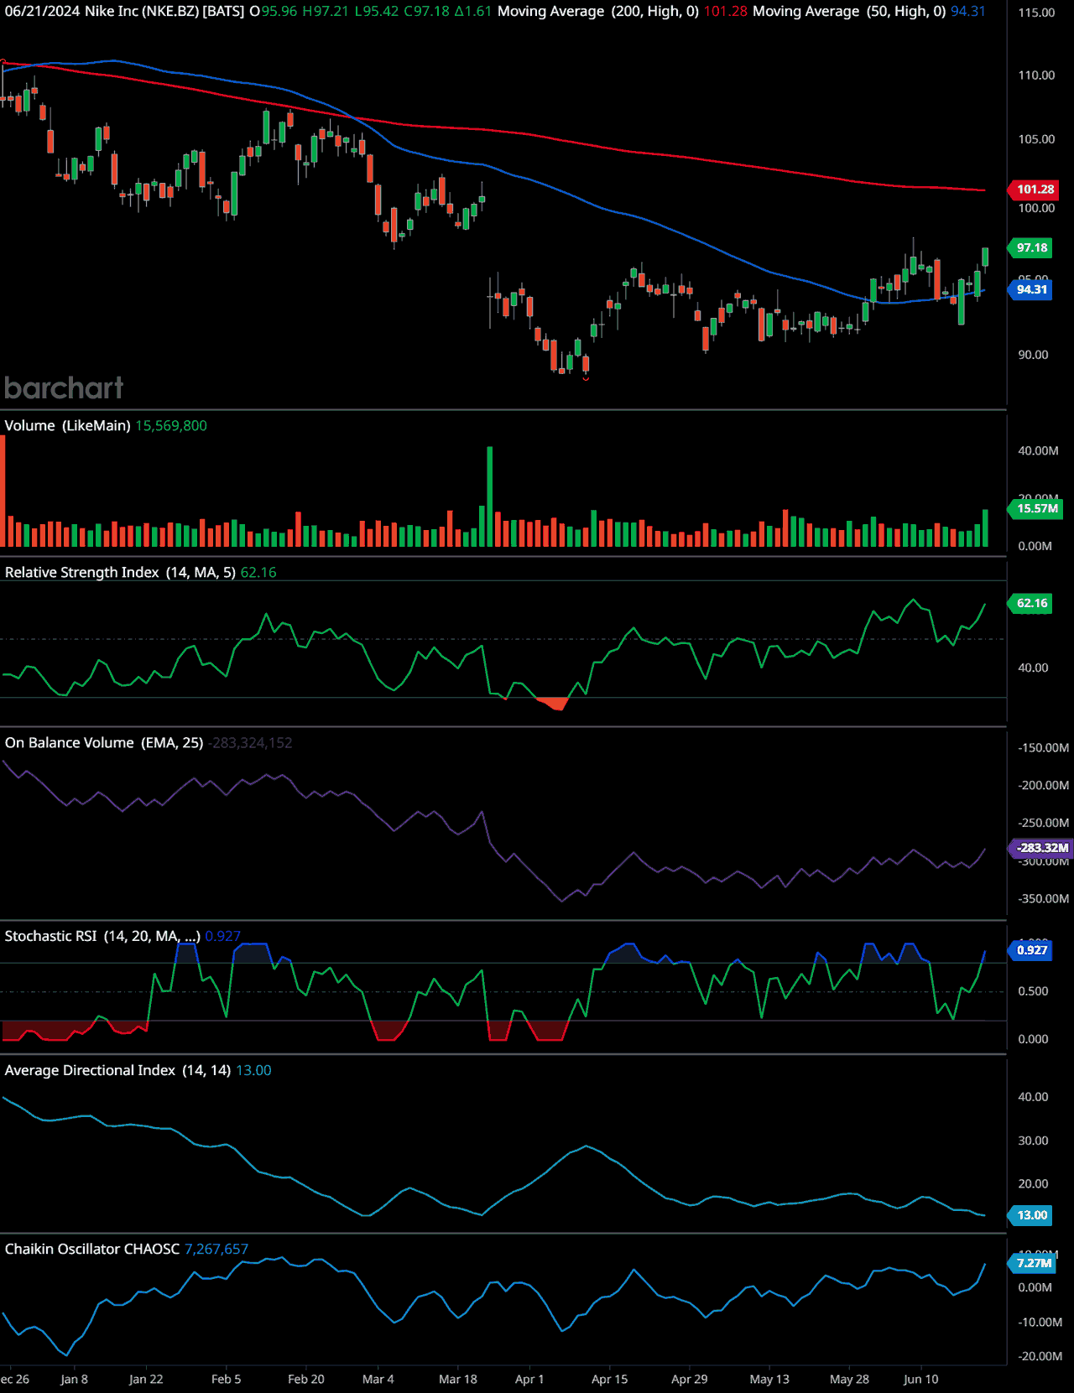Click the Mar 18 date on time axis
Image resolution: width=1074 pixels, height=1393 pixels.
(458, 1380)
